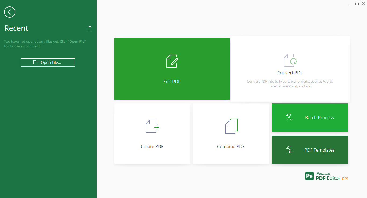This screenshot has width=367, height=198.
Task: Click the iSkysoft PDF Editor Pe logo
Action: 310,176
